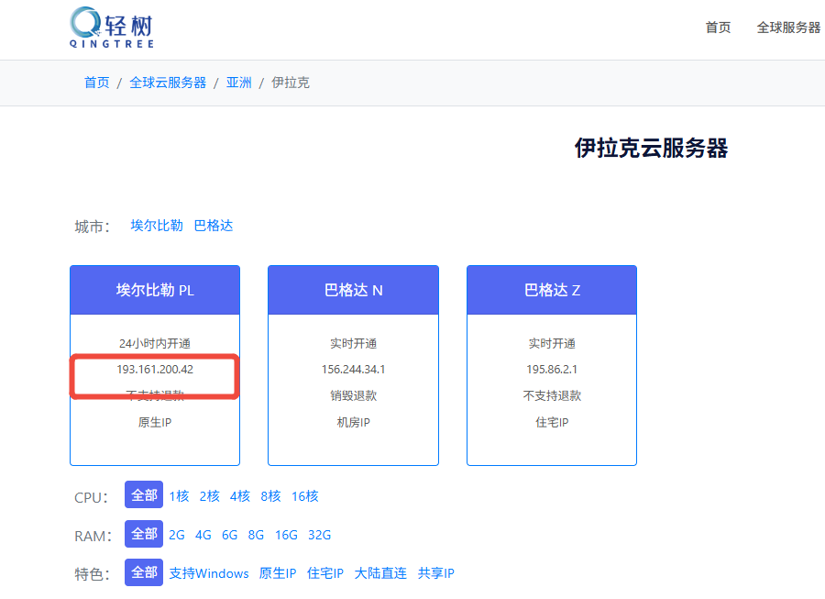Filter CPU by 4核
This screenshot has height=599, width=825.
coord(240,496)
